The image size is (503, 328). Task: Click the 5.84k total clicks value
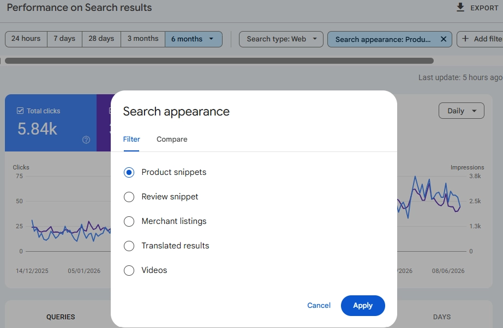(x=37, y=129)
